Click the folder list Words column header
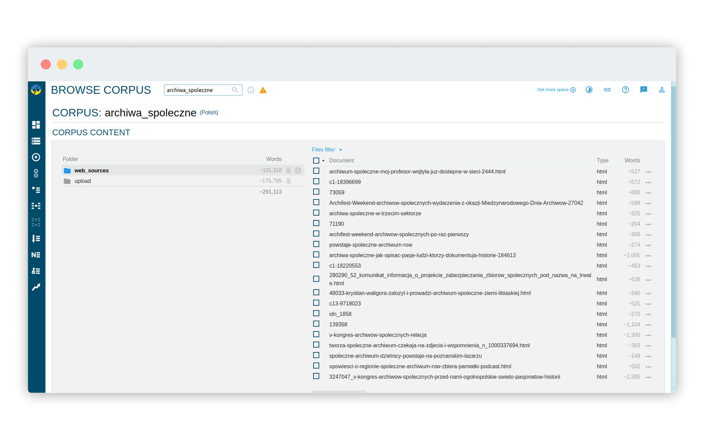This screenshot has width=704, height=440. click(274, 159)
